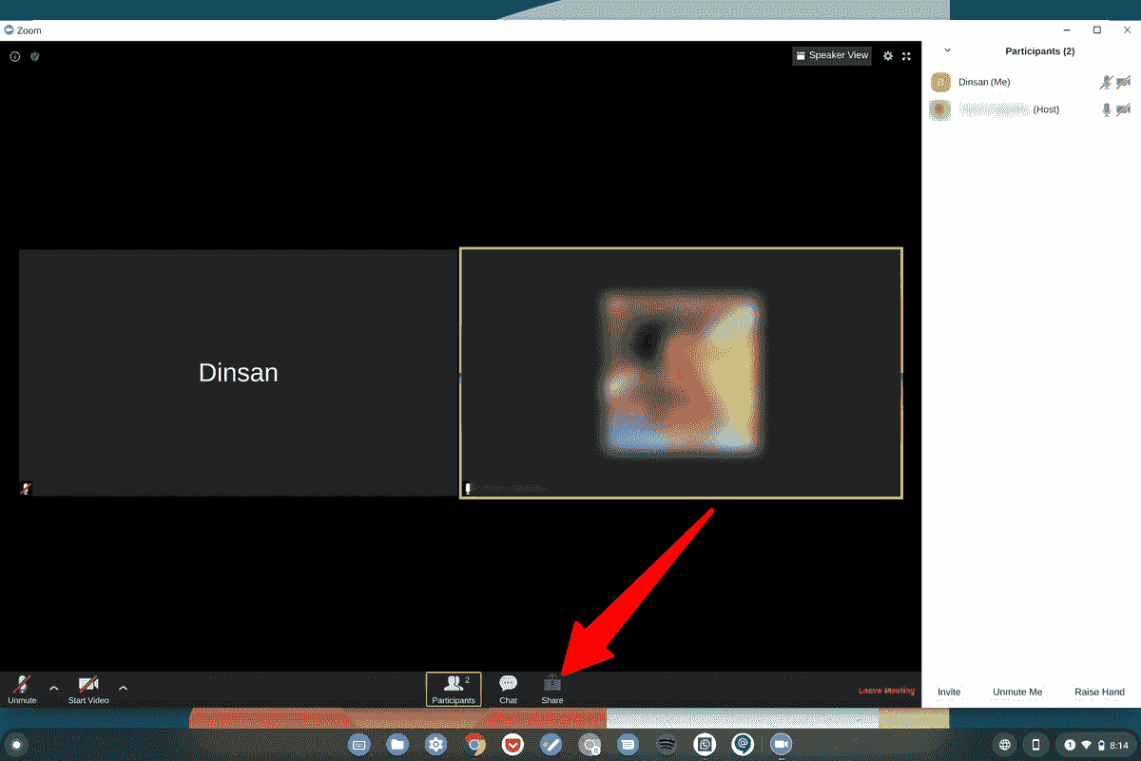Viewport: 1141px width, 761px height.
Task: Enter fullscreen using the expand icon
Action: (x=906, y=55)
